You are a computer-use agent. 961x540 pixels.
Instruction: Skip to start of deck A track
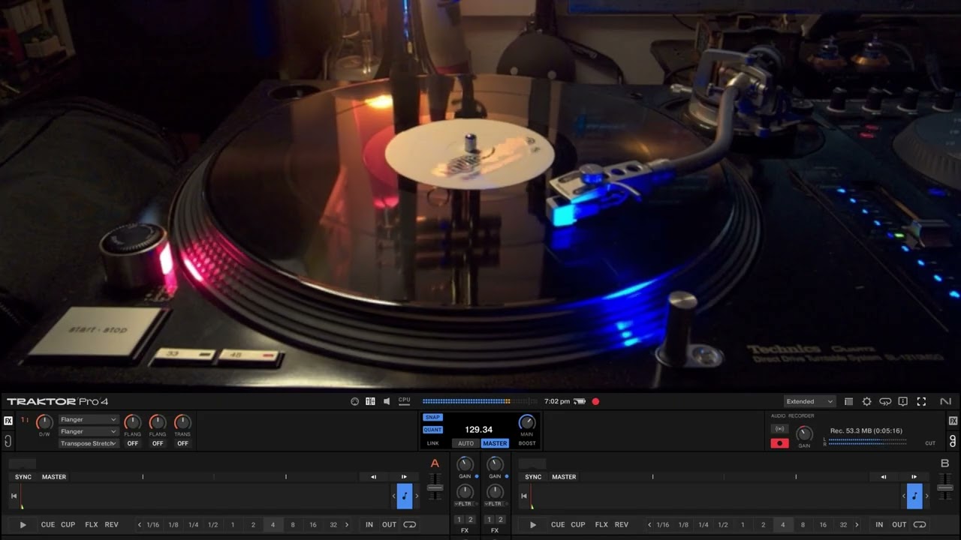coord(14,496)
